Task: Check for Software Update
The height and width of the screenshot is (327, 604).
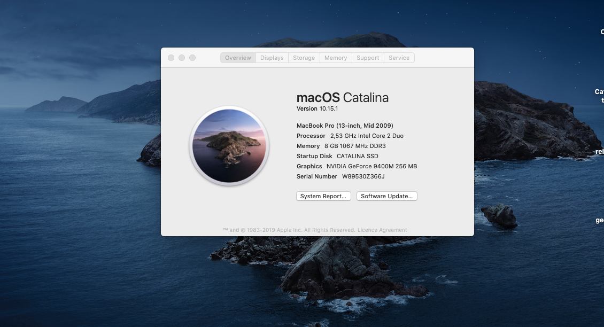Action: click(387, 196)
